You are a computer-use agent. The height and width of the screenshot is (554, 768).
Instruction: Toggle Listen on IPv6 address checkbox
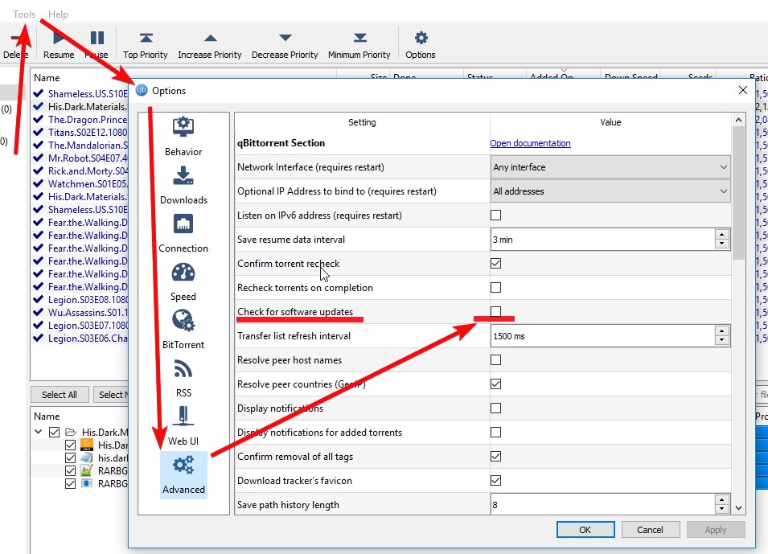495,215
